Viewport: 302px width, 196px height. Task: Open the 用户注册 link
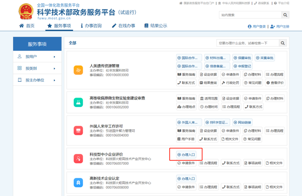(280, 27)
